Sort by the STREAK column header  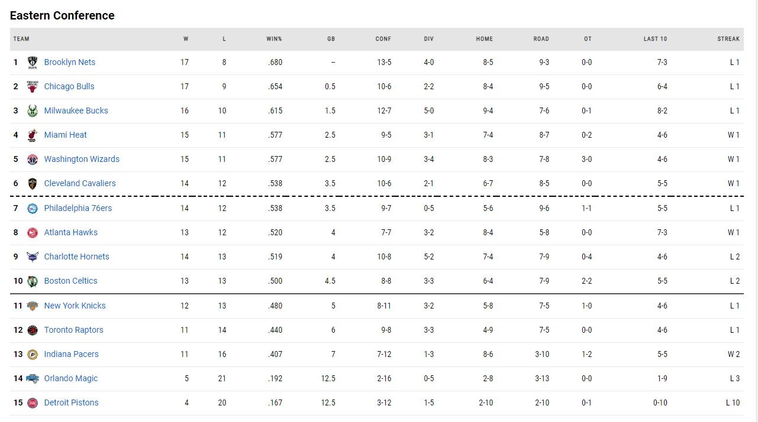[x=728, y=39]
